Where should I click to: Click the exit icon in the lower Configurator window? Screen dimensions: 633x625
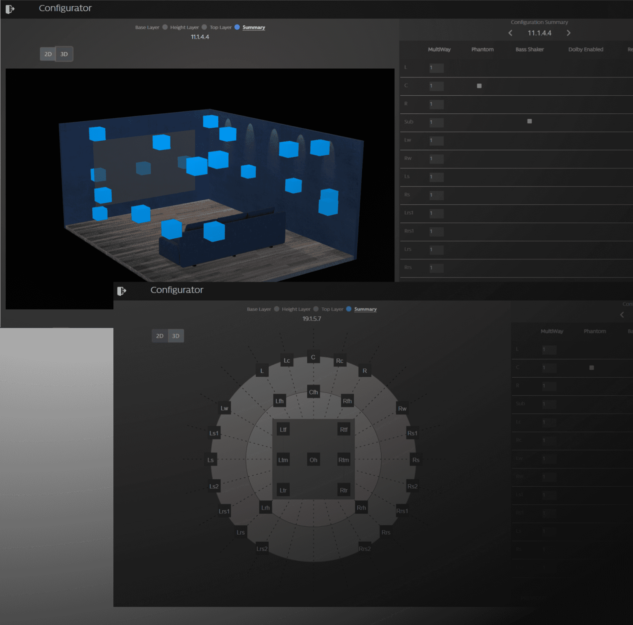click(x=122, y=291)
